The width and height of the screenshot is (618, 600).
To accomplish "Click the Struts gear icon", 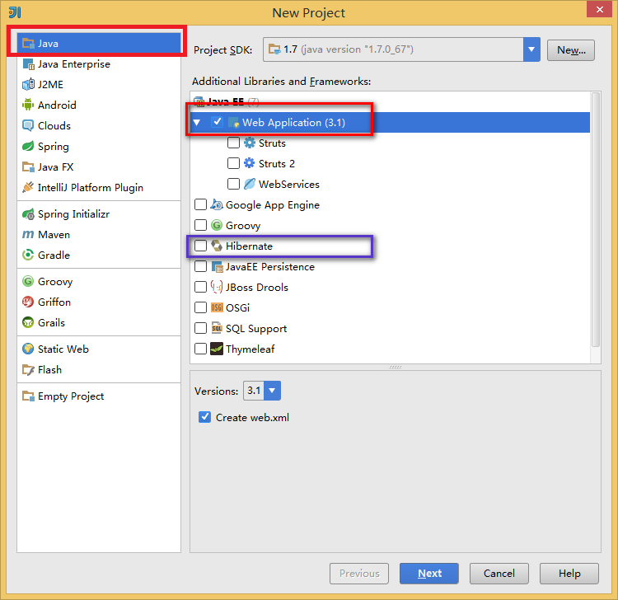I will (250, 143).
